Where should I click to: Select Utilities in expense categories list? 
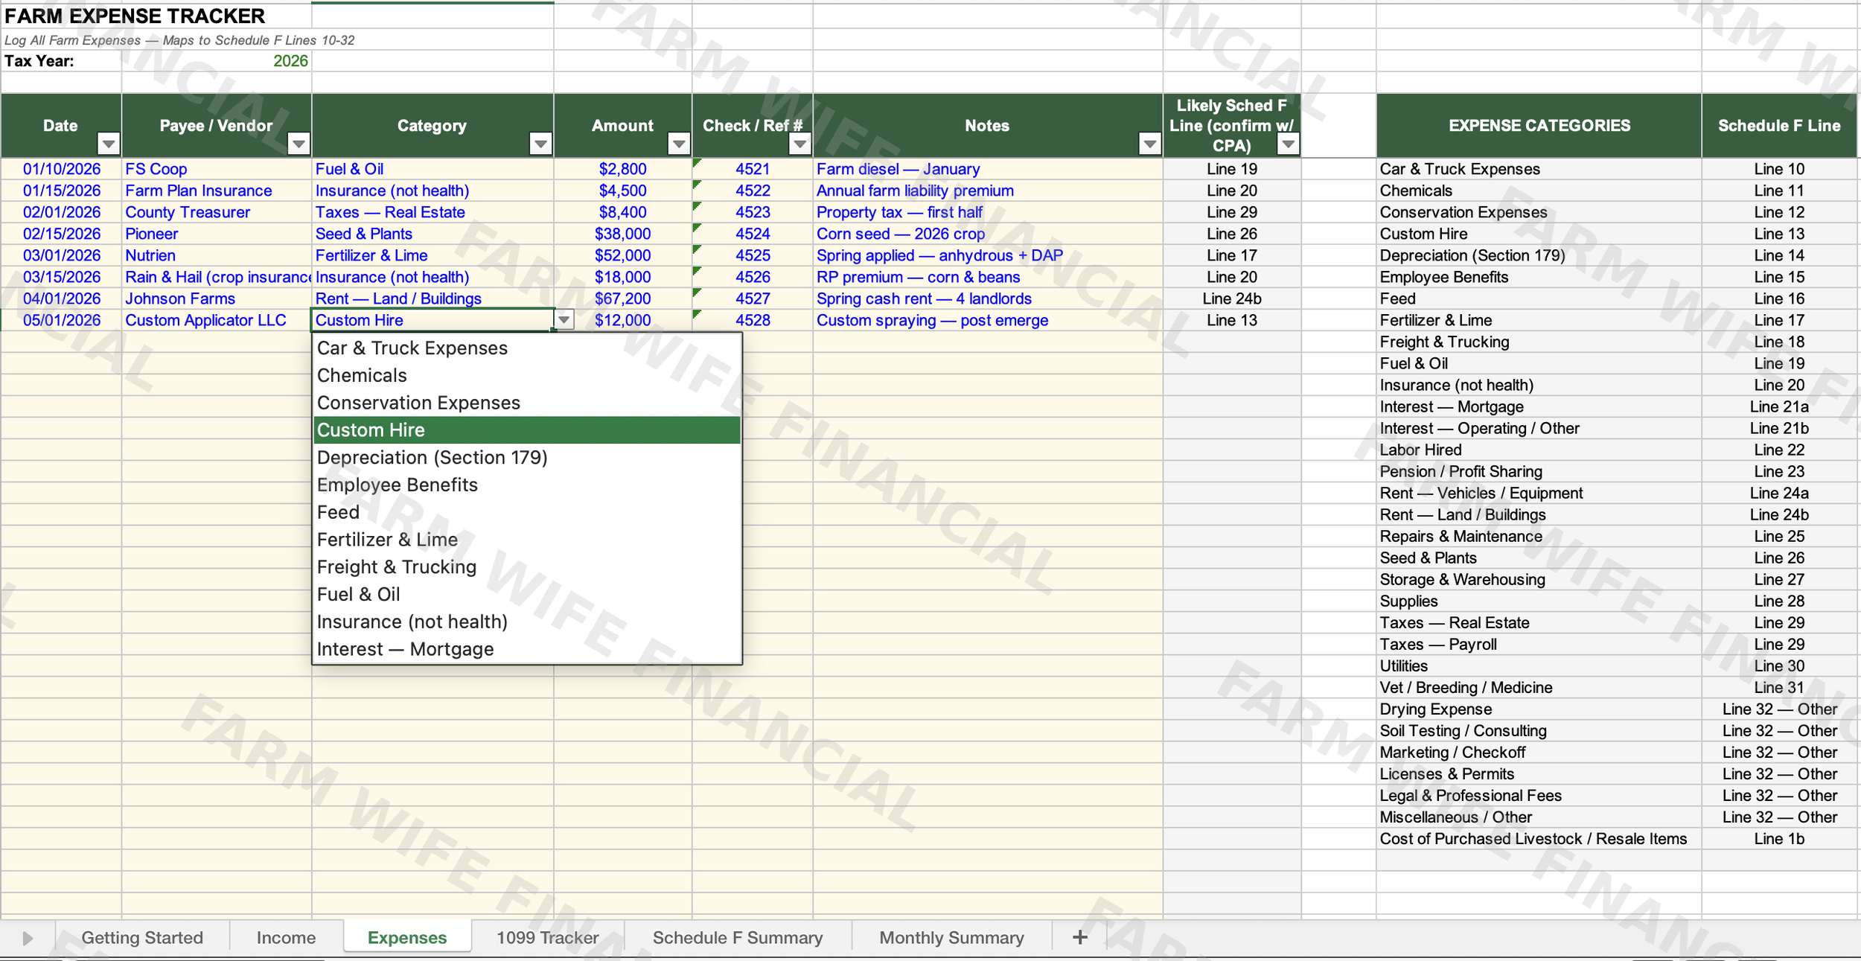point(1539,665)
